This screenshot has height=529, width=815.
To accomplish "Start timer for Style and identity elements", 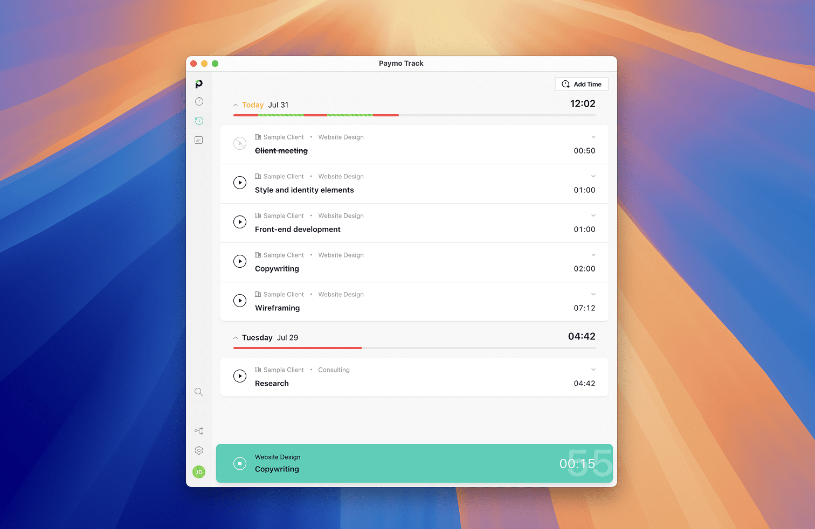I will [240, 183].
